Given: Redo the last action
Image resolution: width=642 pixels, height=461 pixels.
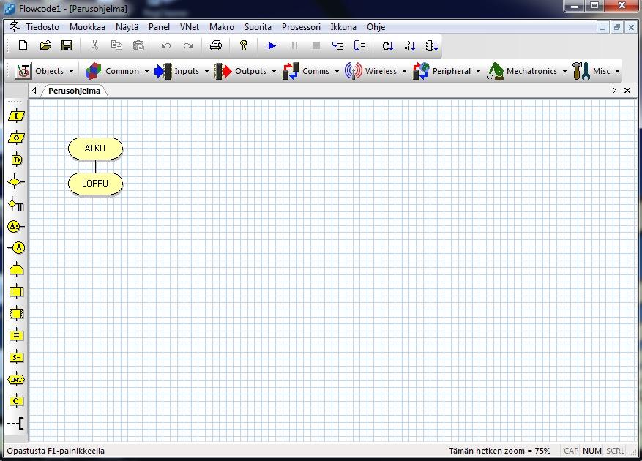Looking at the screenshot, I should (188, 46).
